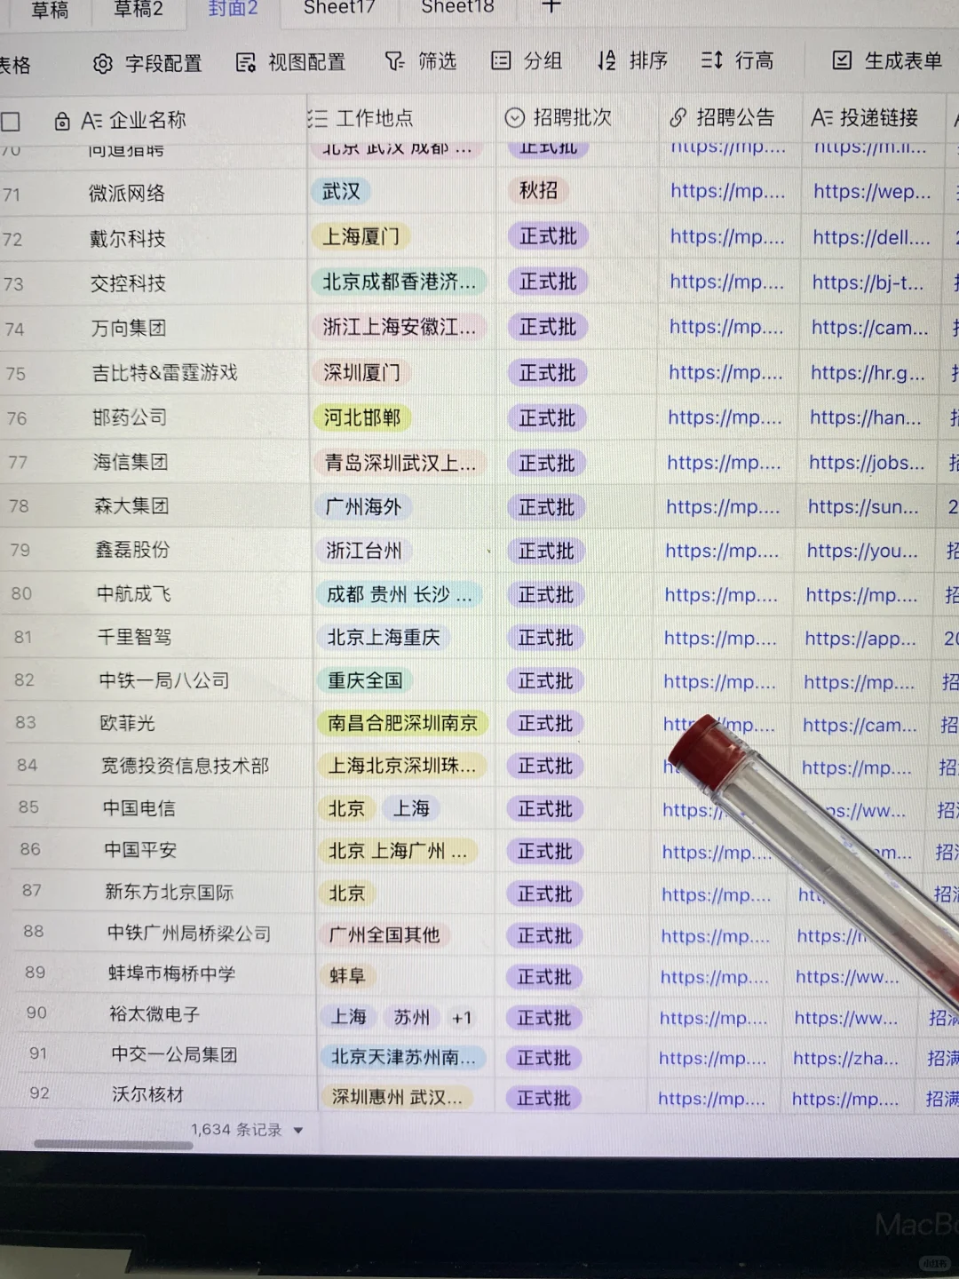Image resolution: width=959 pixels, height=1279 pixels.
Task: Select the 宽德投资信息技术部 cell
Action: (185, 766)
